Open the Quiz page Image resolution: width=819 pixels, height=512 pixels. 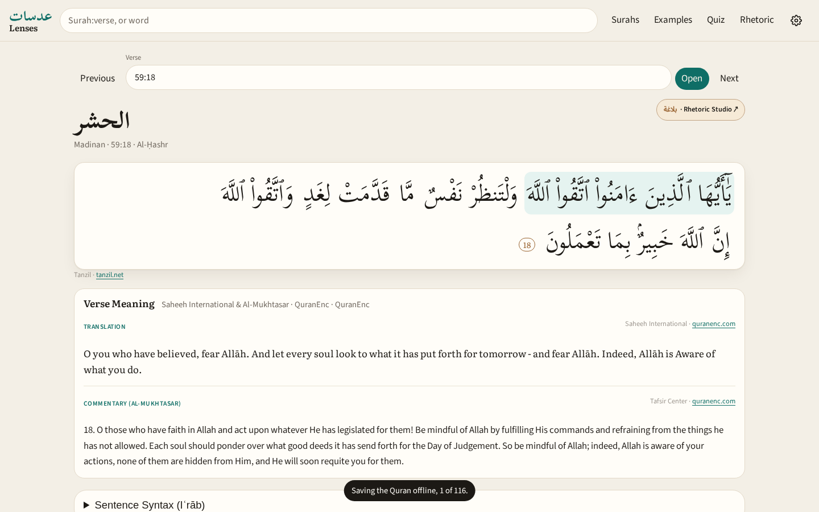coord(715,20)
